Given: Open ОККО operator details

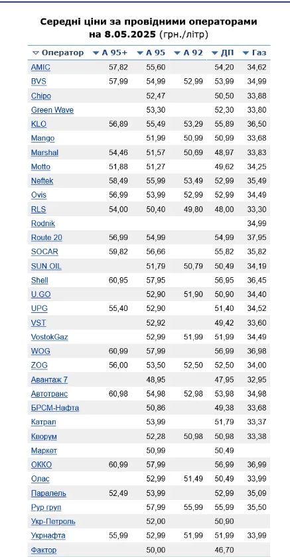Looking at the screenshot, I should pyautogui.click(x=41, y=465).
